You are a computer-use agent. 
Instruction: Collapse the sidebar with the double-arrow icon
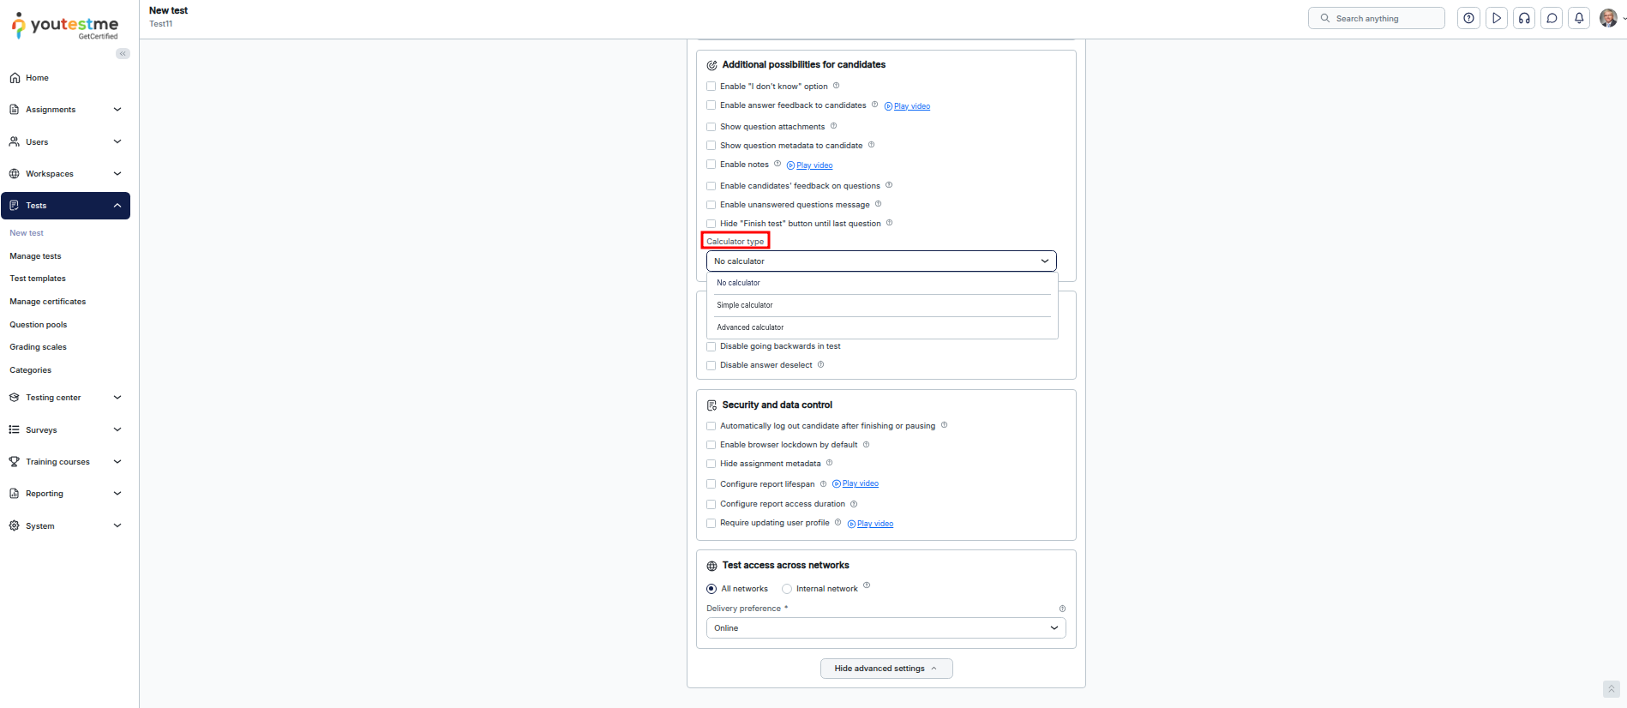(x=123, y=54)
